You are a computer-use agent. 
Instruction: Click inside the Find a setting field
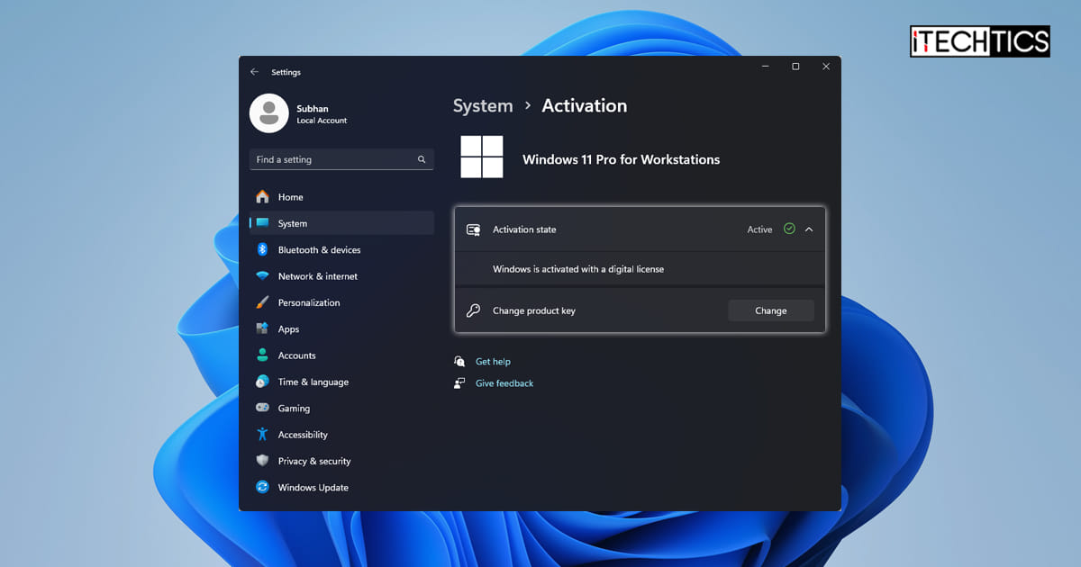333,158
